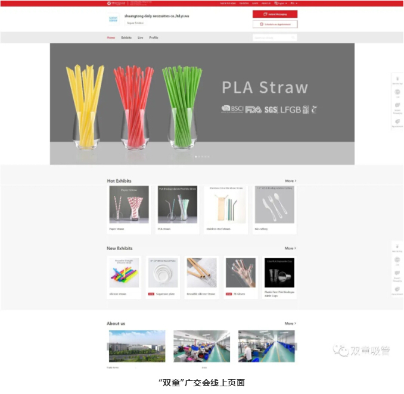Select the active banner carousel dot
The image size is (404, 394).
196,157
